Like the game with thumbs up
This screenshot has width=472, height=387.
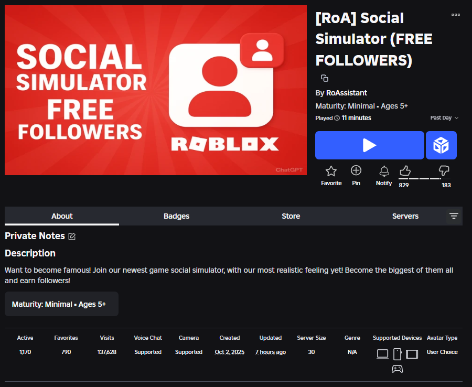[405, 170]
